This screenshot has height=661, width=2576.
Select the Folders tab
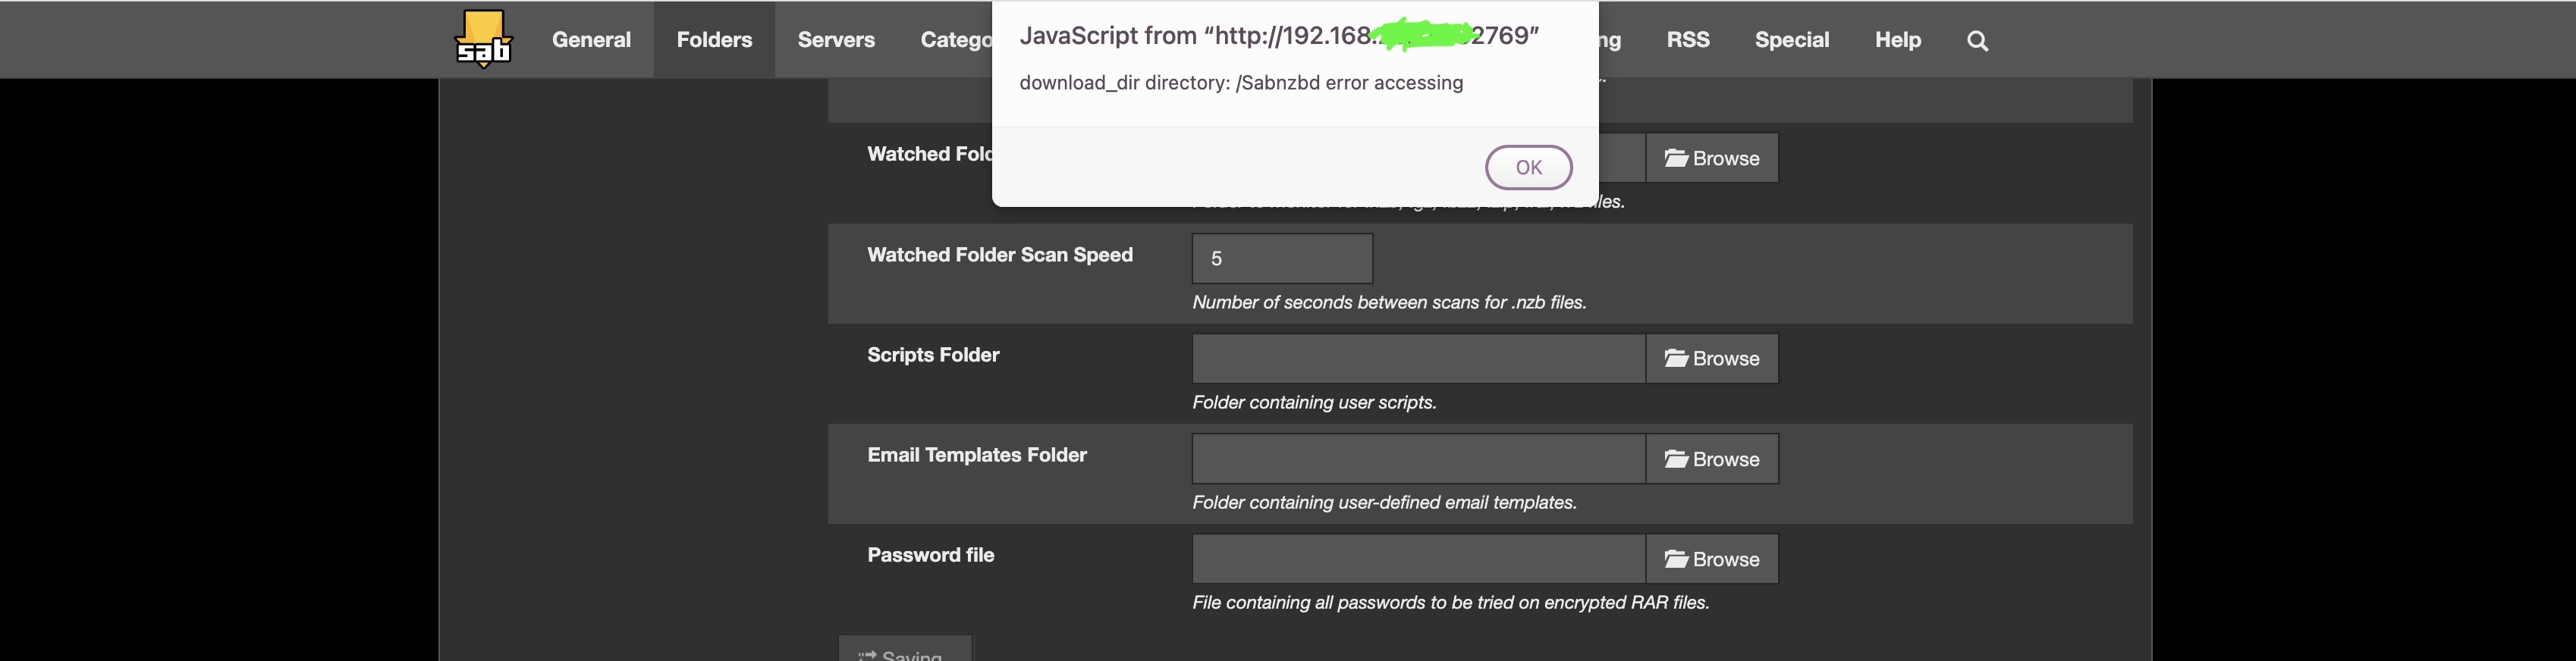[714, 40]
